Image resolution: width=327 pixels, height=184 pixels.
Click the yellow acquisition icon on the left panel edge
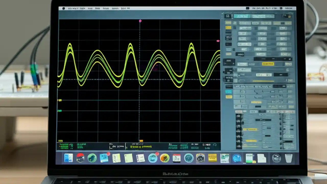[x=228, y=27]
